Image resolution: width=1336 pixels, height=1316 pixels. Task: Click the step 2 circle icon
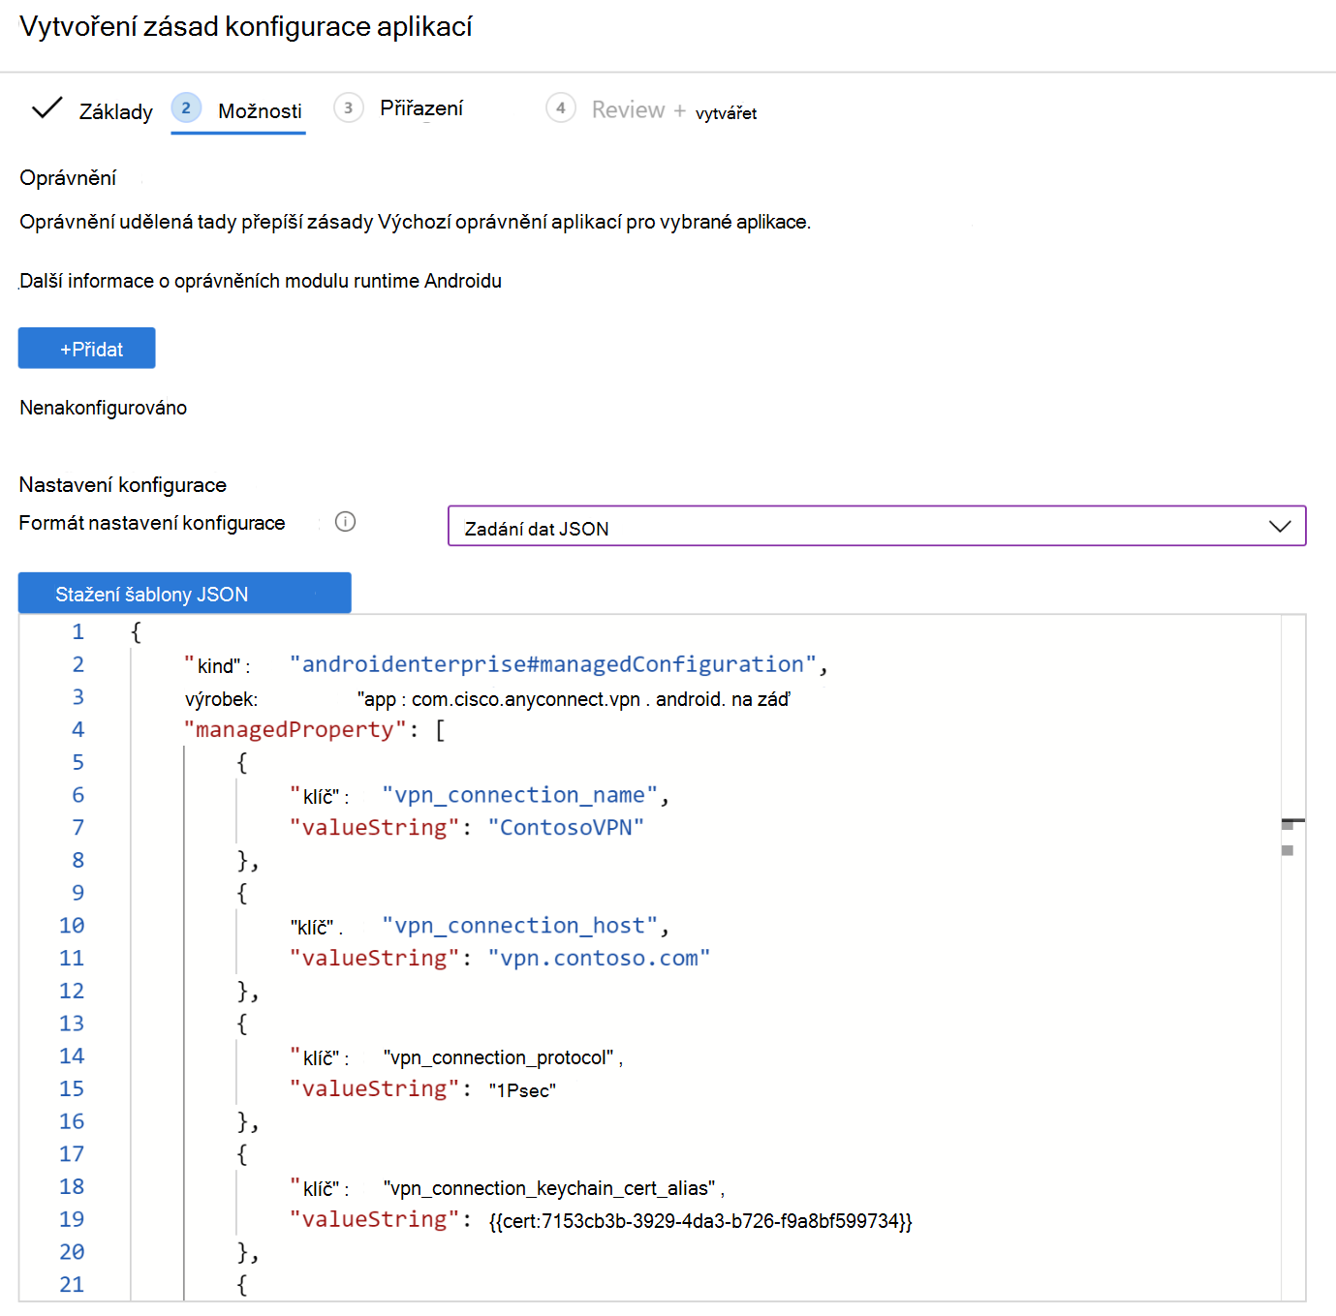tap(186, 107)
